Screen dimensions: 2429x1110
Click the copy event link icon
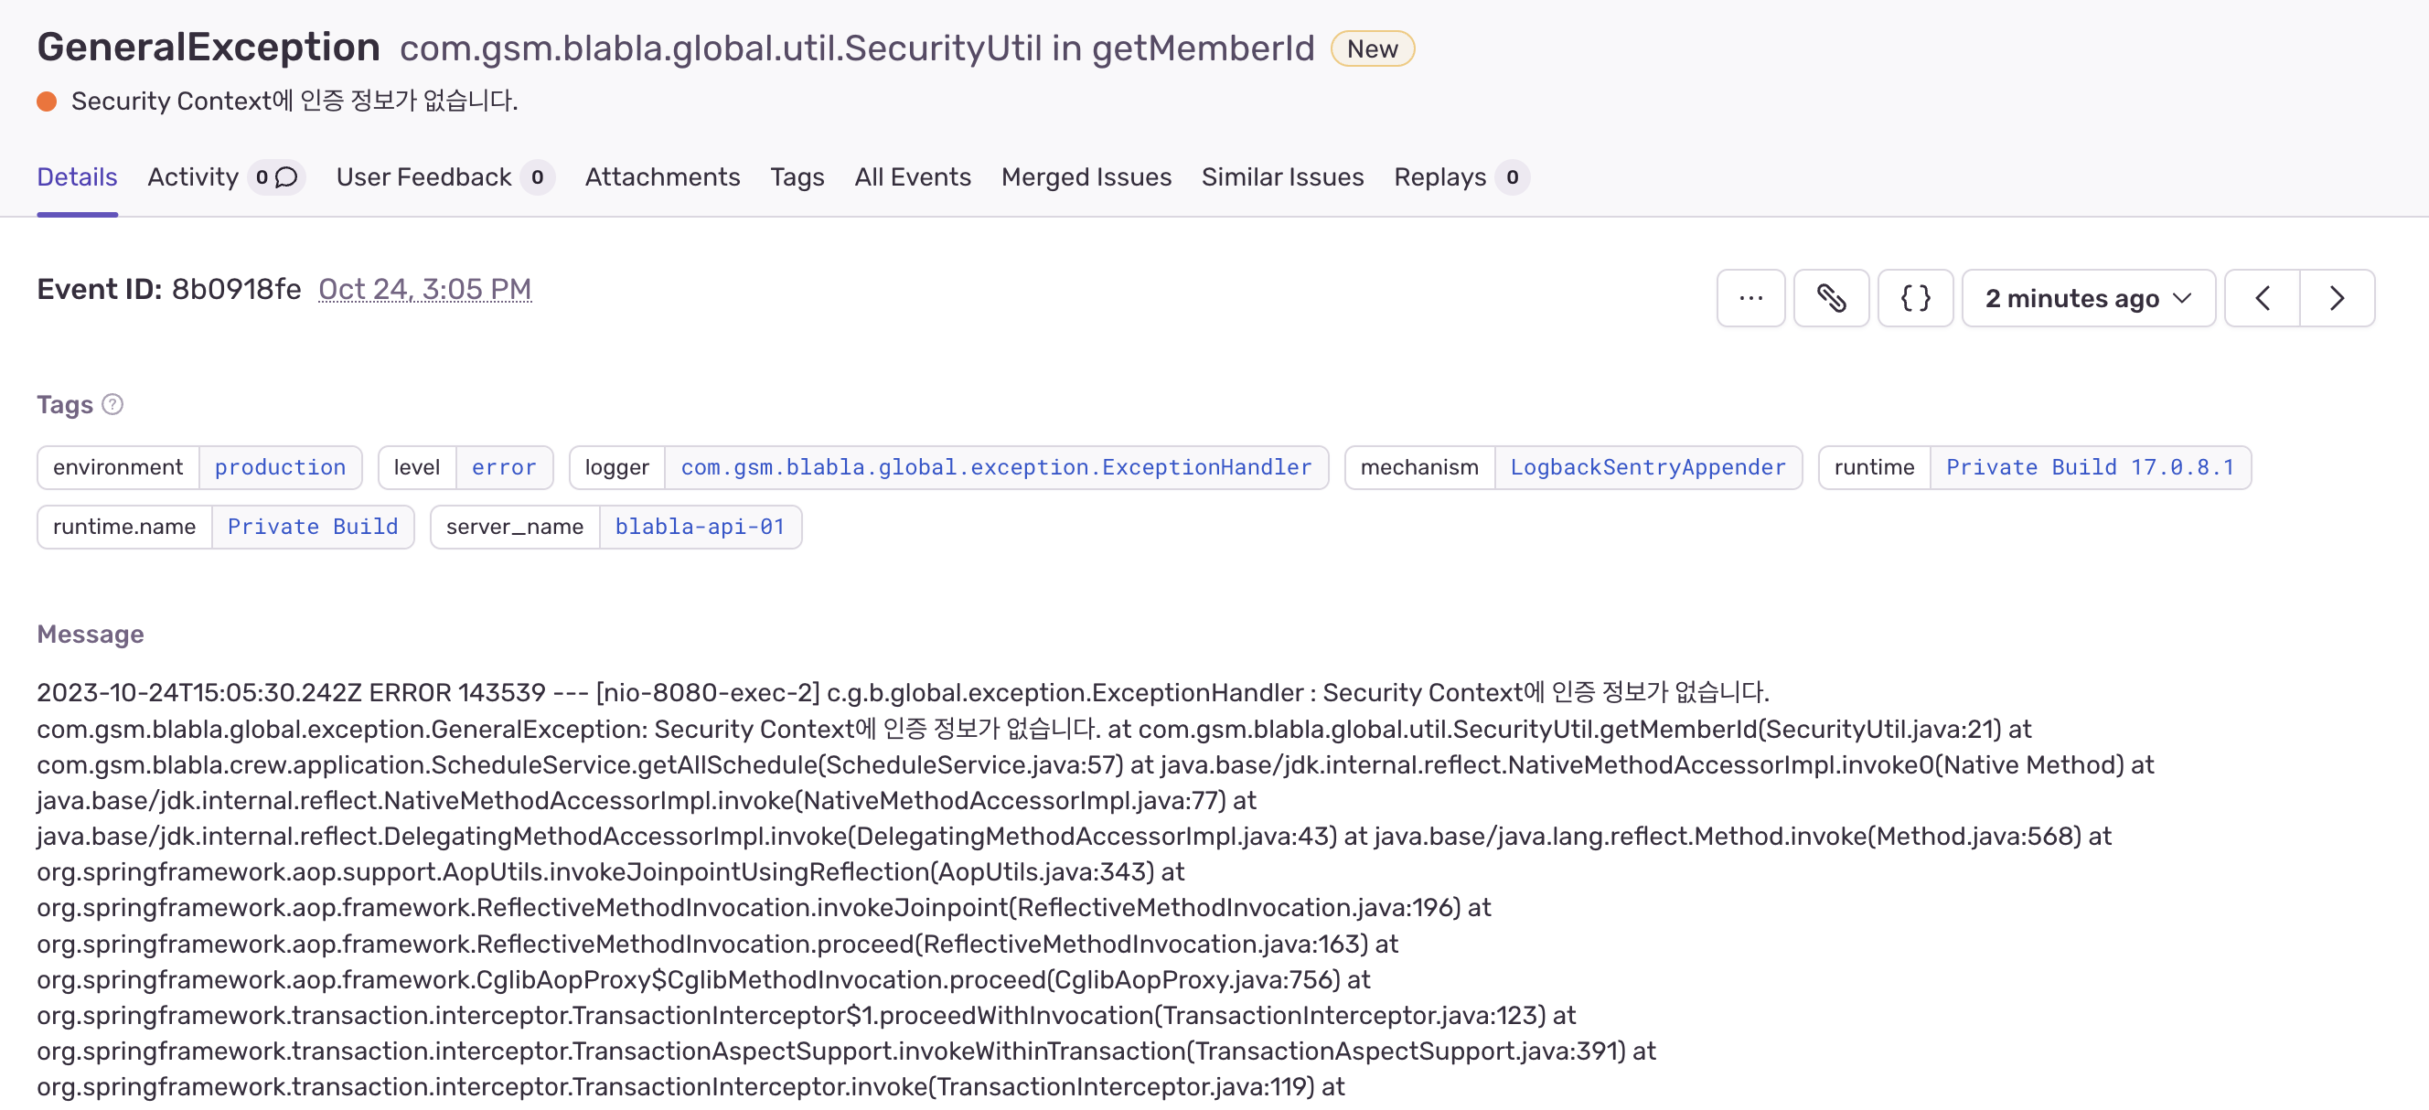[1830, 298]
